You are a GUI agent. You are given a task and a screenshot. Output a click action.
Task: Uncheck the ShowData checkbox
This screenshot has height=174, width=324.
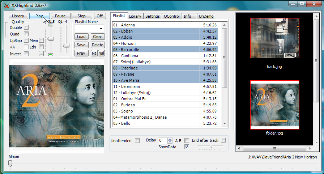(187, 147)
